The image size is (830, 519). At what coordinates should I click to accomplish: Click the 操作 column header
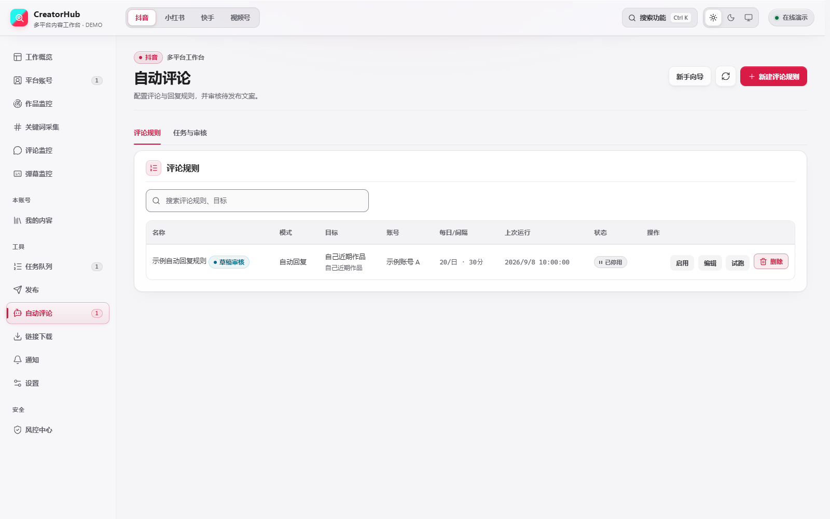click(654, 233)
